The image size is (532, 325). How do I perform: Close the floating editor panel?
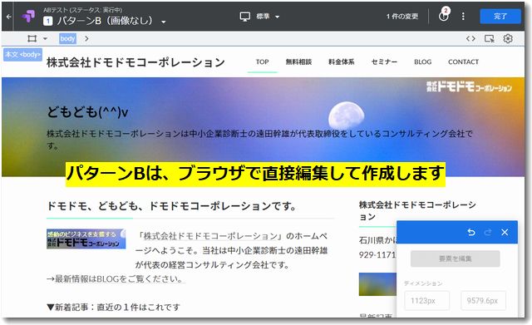click(x=505, y=232)
